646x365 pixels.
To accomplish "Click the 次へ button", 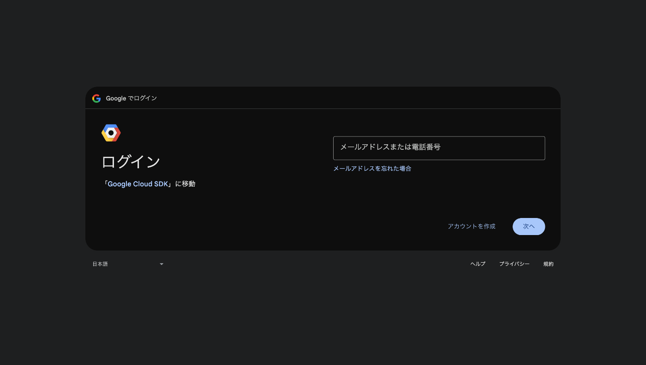I will click(x=529, y=226).
